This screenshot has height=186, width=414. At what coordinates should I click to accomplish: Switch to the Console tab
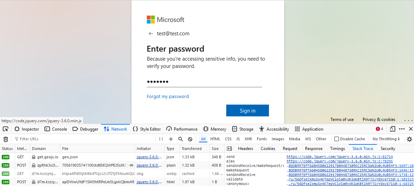[x=56, y=129]
